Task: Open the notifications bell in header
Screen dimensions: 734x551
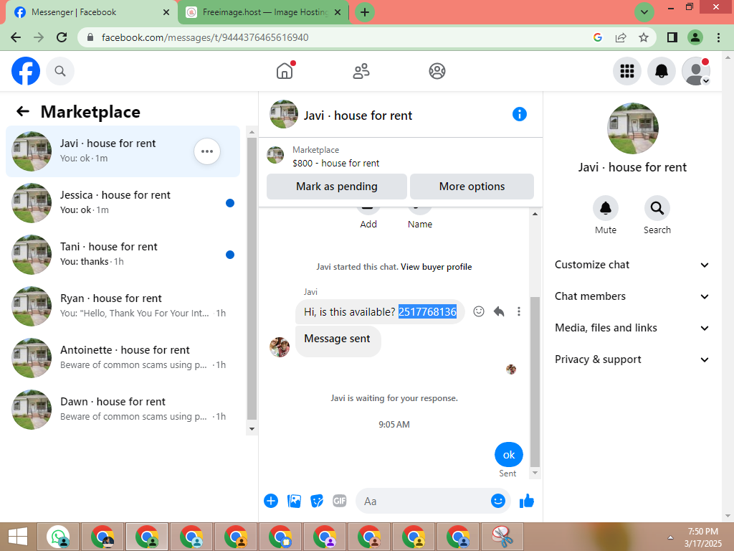Action: point(662,71)
